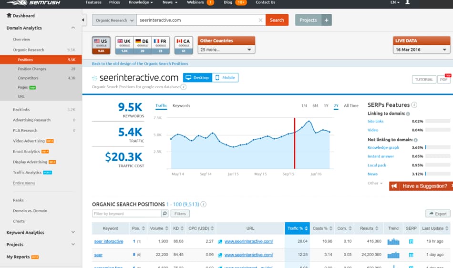Screen dimensions: 453x268
Task: Set chart range to 1M
Action: click(304, 106)
